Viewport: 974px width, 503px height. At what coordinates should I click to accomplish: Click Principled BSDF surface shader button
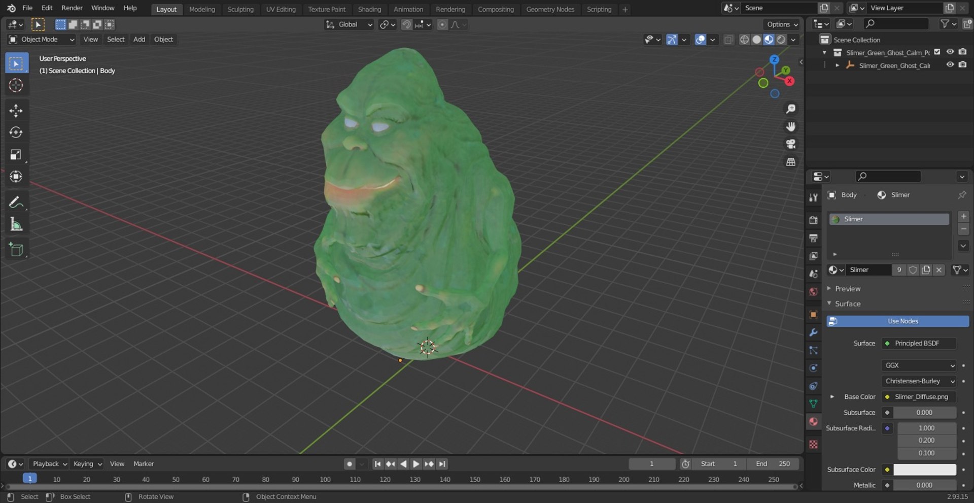pyautogui.click(x=919, y=344)
